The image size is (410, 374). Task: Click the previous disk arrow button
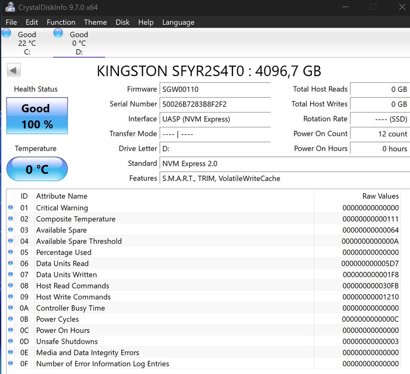pos(14,71)
